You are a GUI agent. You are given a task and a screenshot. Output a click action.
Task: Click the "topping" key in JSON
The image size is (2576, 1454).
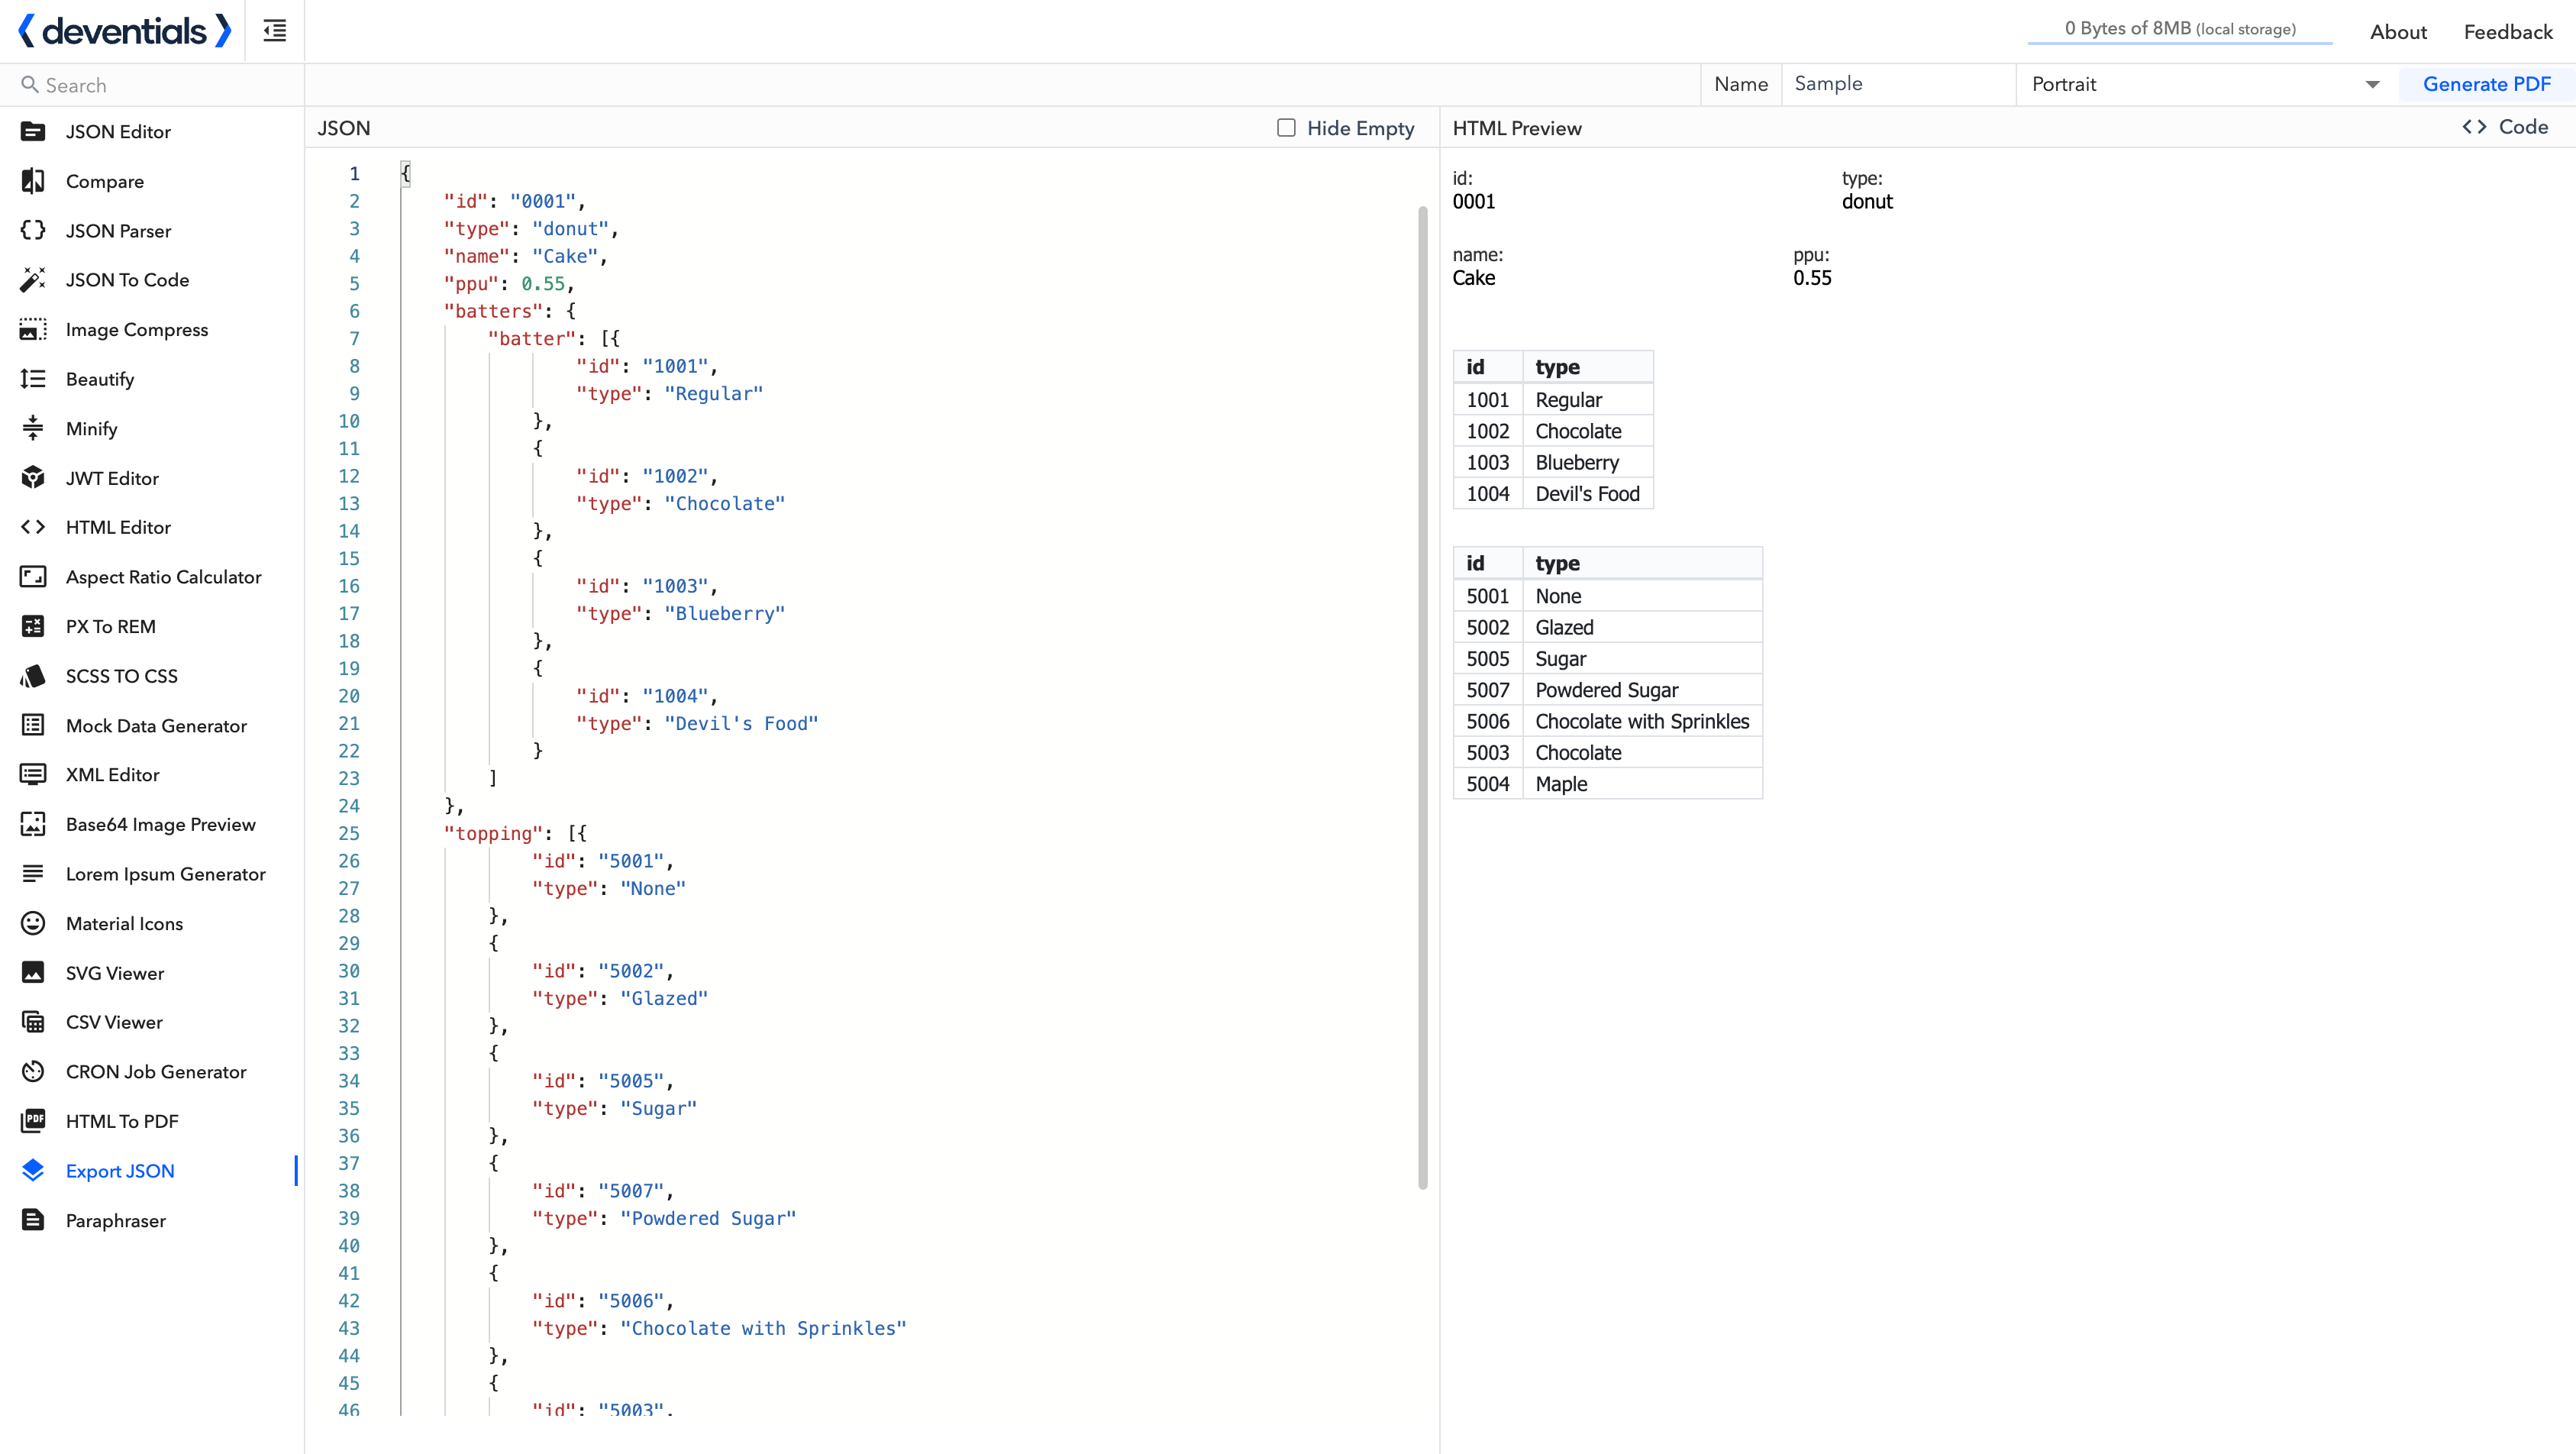pyautogui.click(x=493, y=833)
